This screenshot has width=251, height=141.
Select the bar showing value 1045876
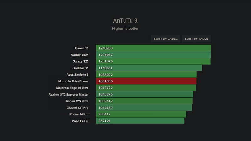145,94
